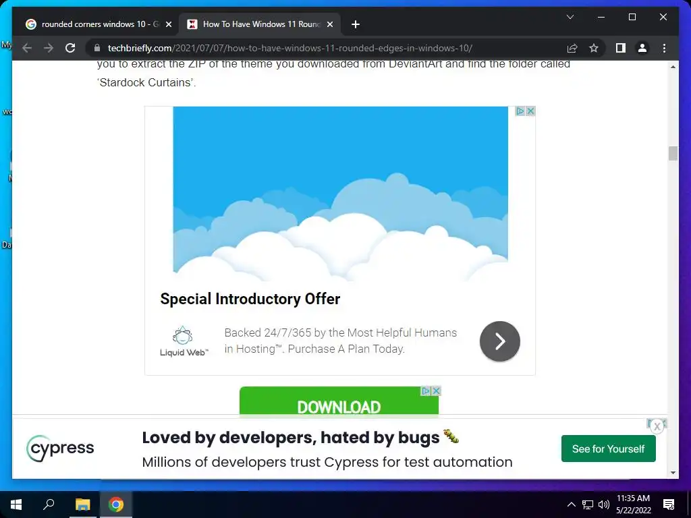The image size is (691, 518).
Task: Click the Liquid Web ad arrow button
Action: [x=500, y=341]
